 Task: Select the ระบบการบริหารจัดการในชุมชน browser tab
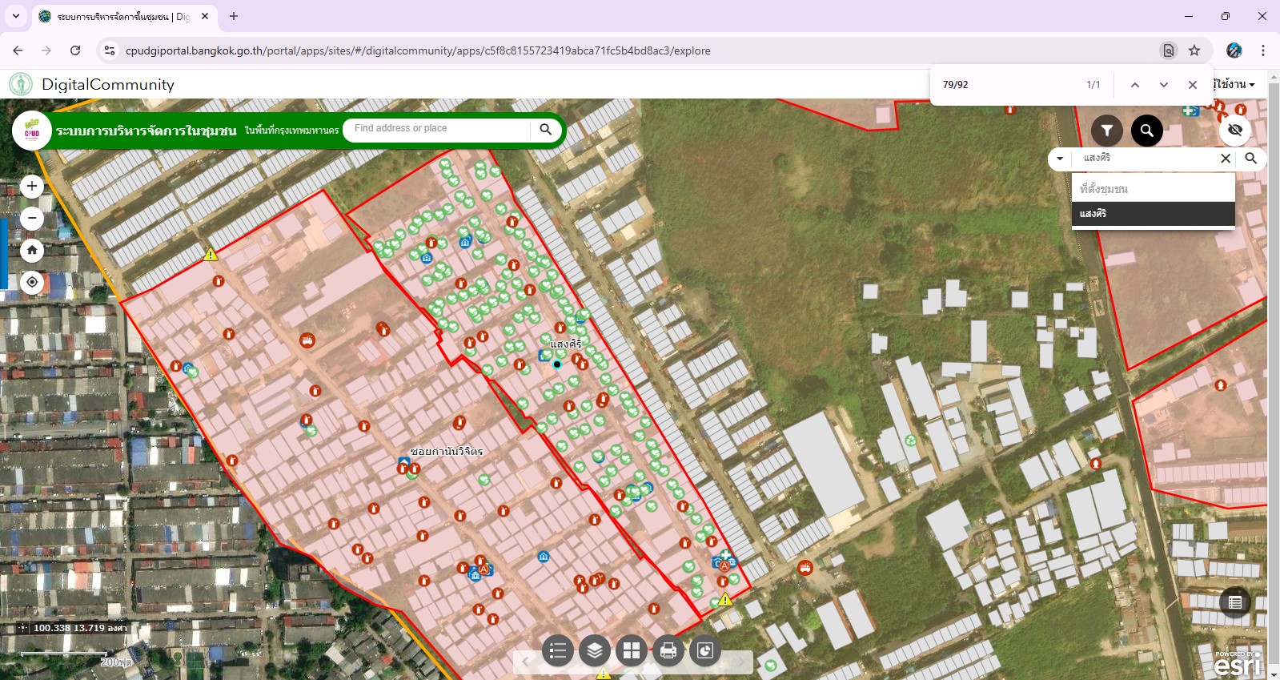pyautogui.click(x=123, y=16)
